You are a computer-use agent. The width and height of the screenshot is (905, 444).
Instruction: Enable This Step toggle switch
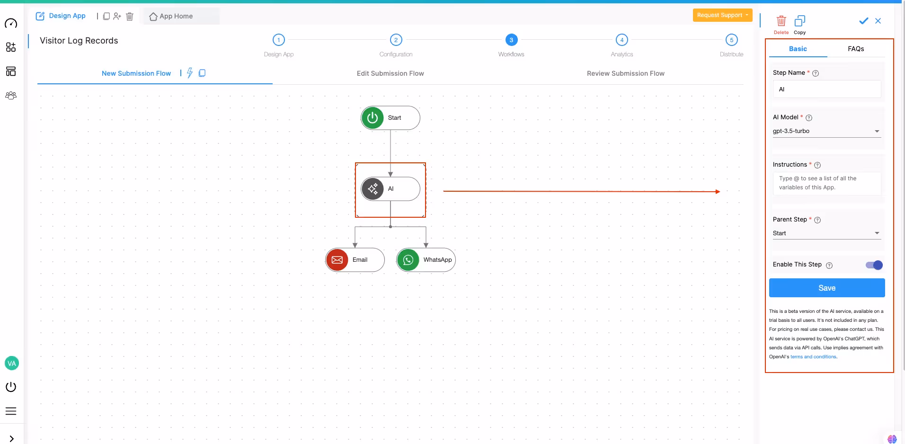coord(874,265)
